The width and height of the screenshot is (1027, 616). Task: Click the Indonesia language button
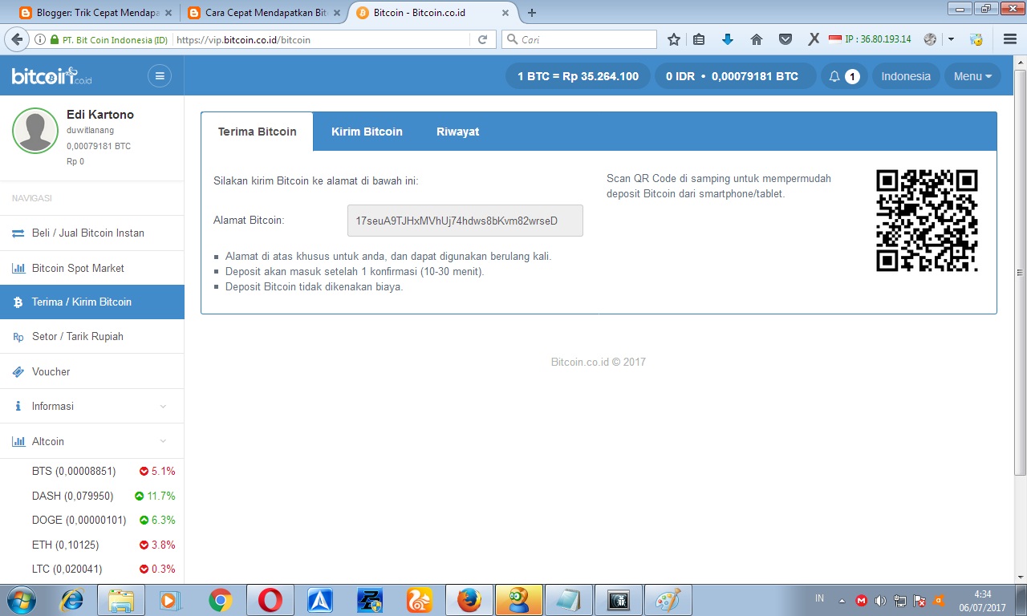click(x=906, y=76)
